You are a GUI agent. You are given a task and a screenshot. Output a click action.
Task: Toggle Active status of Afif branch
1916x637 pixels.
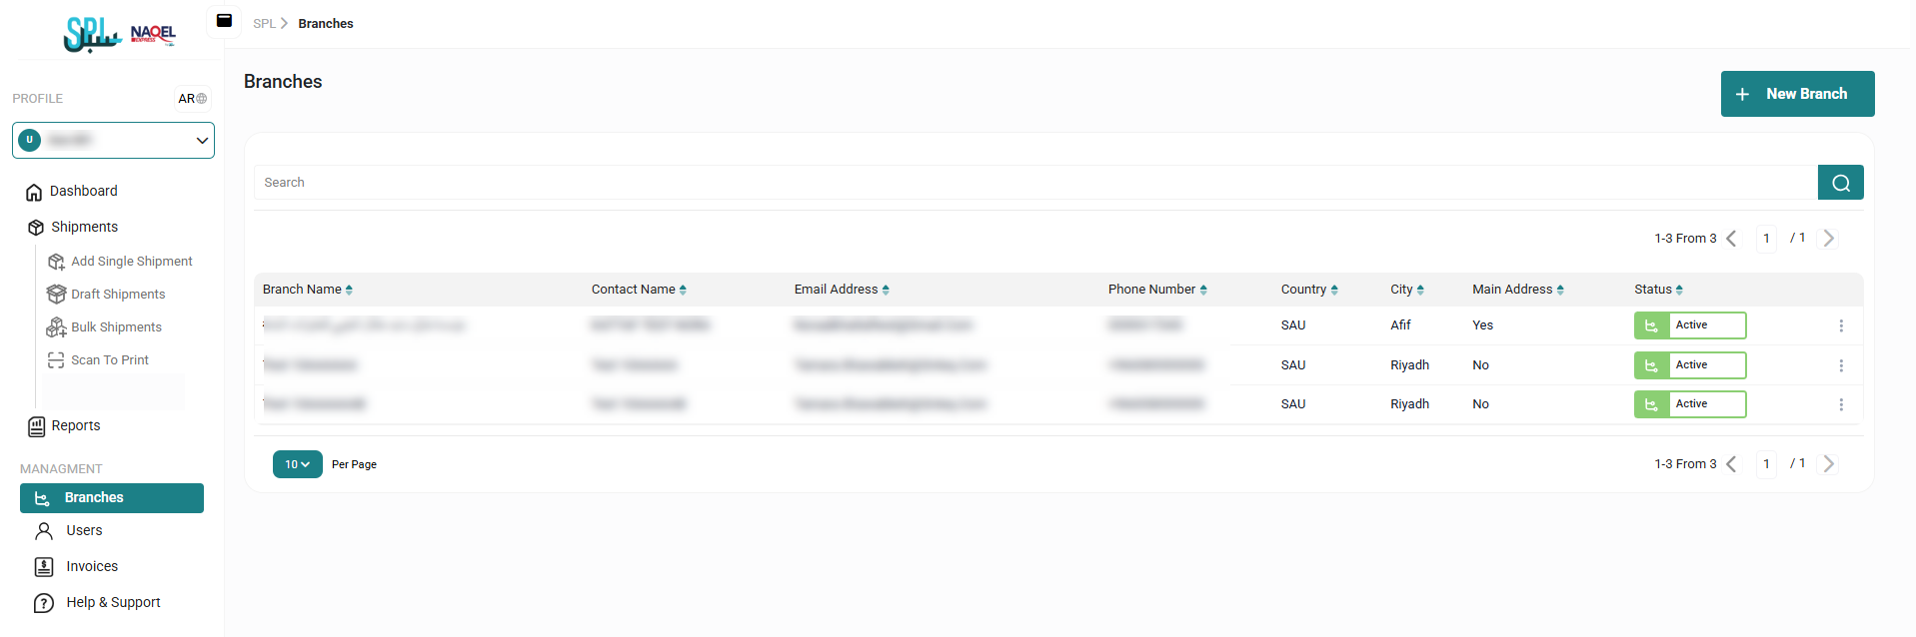point(1689,325)
